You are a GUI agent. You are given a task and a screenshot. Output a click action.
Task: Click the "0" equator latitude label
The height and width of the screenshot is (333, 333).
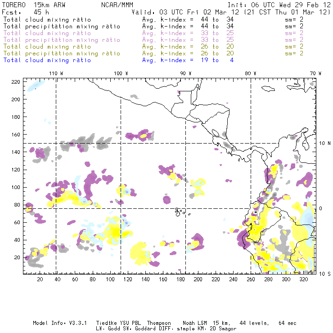pos(321,208)
